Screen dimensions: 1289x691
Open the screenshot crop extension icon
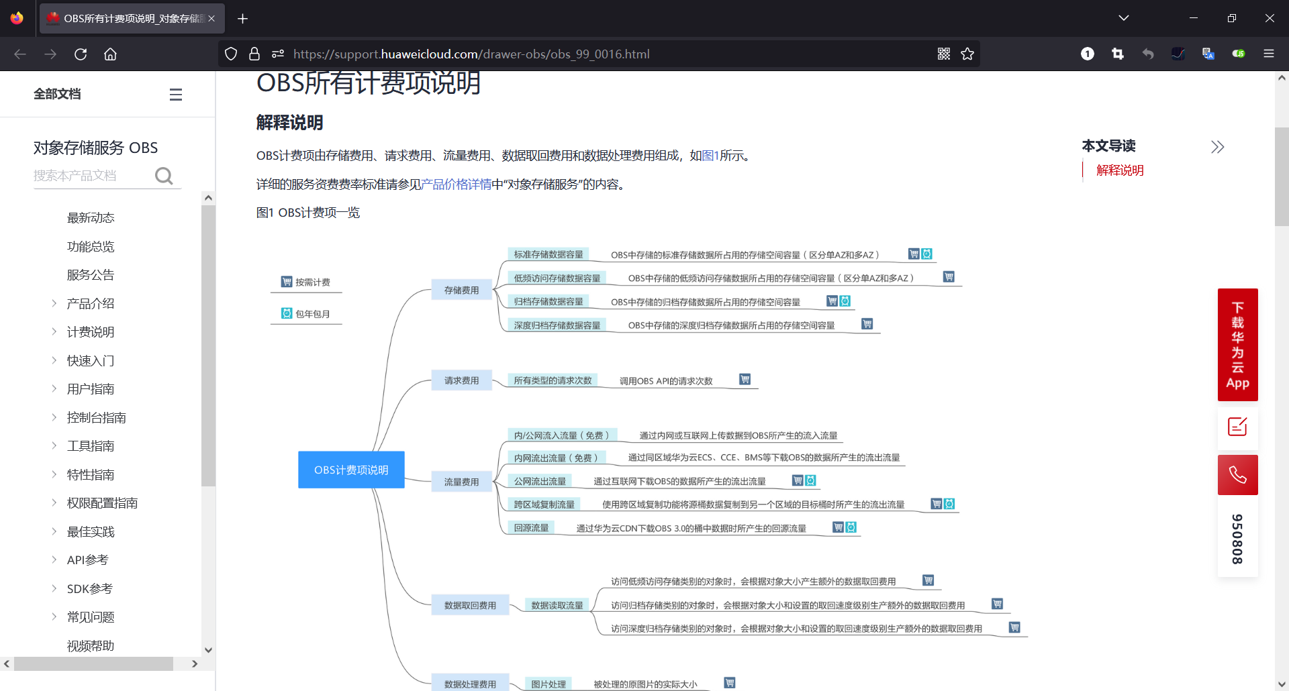click(x=1117, y=54)
